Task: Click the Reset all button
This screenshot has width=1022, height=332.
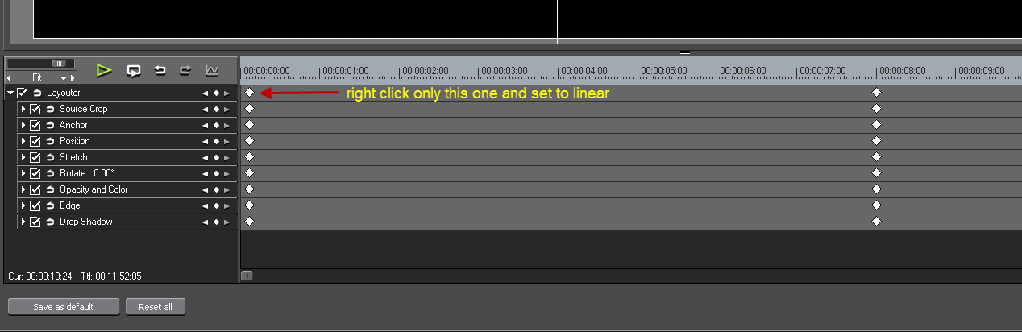Action: point(156,307)
